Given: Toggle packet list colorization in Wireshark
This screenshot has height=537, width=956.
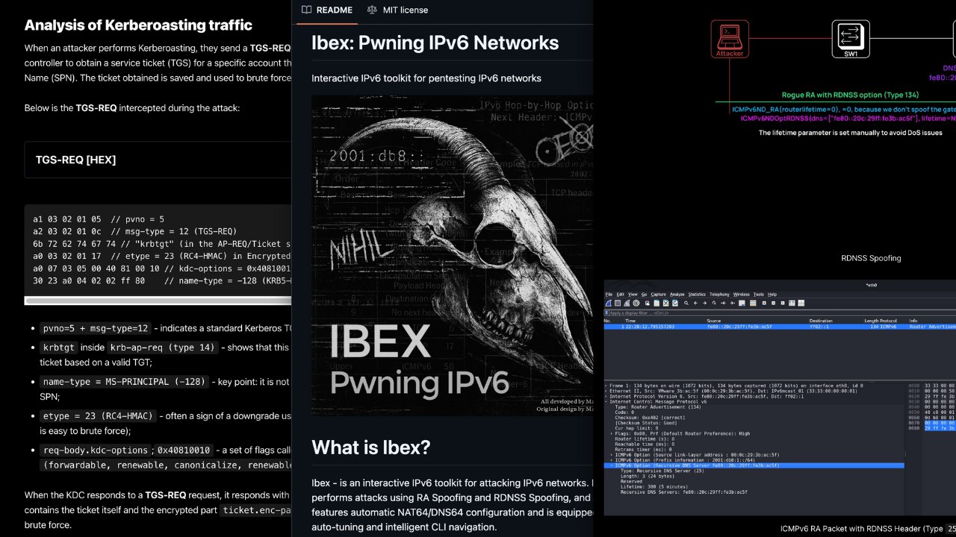Looking at the screenshot, I should pyautogui.click(x=753, y=303).
